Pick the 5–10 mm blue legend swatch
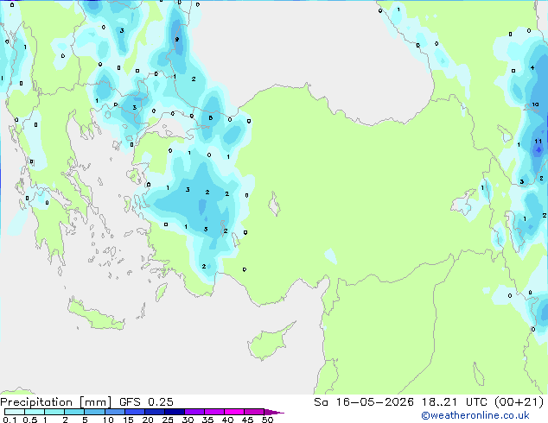 point(94,412)
